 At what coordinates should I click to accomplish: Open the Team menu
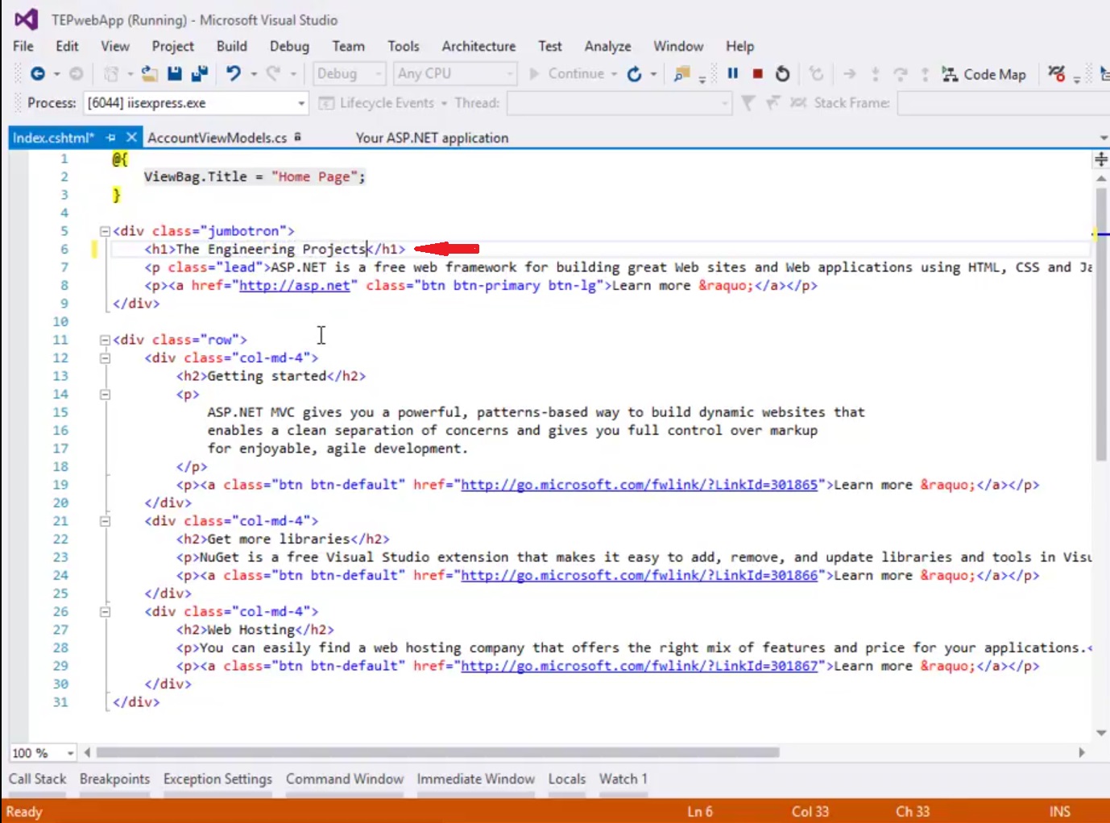click(348, 47)
